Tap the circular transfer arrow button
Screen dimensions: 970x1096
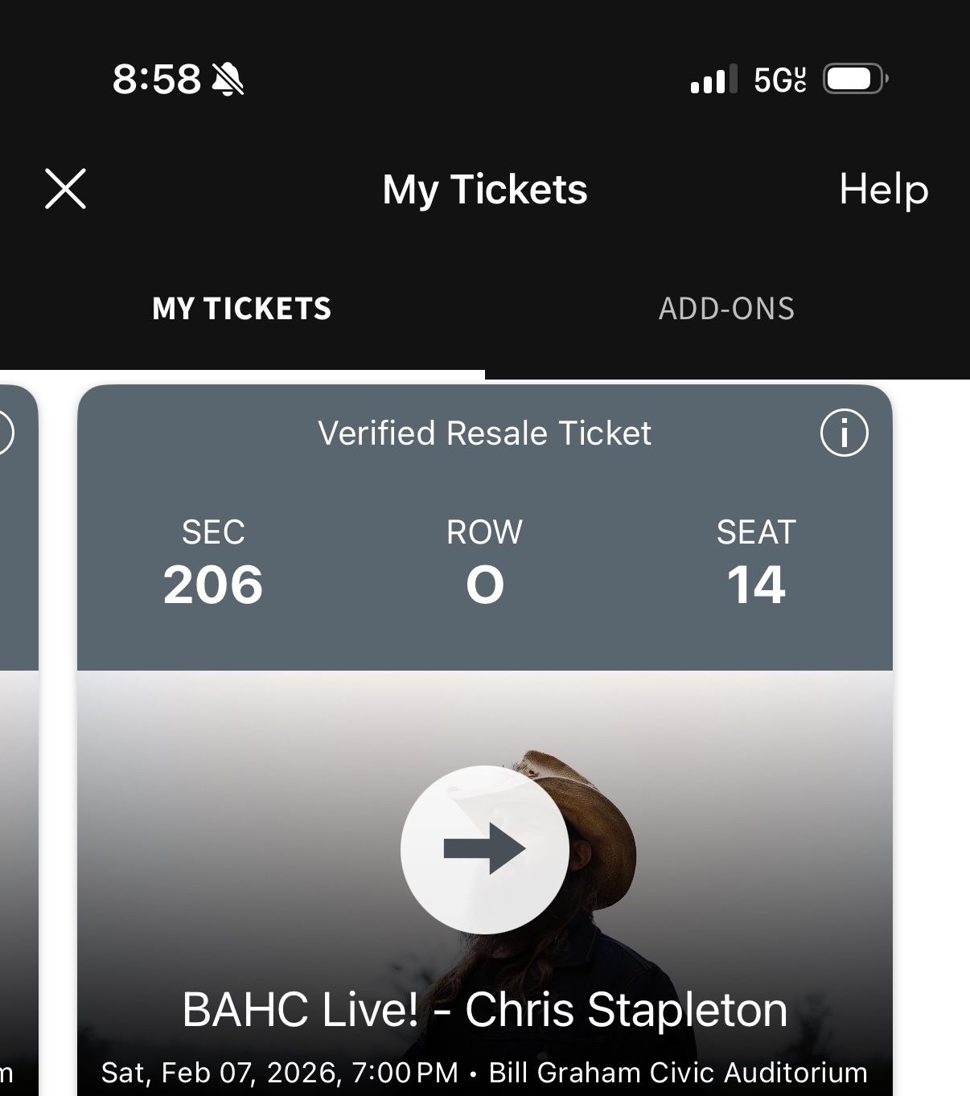[485, 849]
